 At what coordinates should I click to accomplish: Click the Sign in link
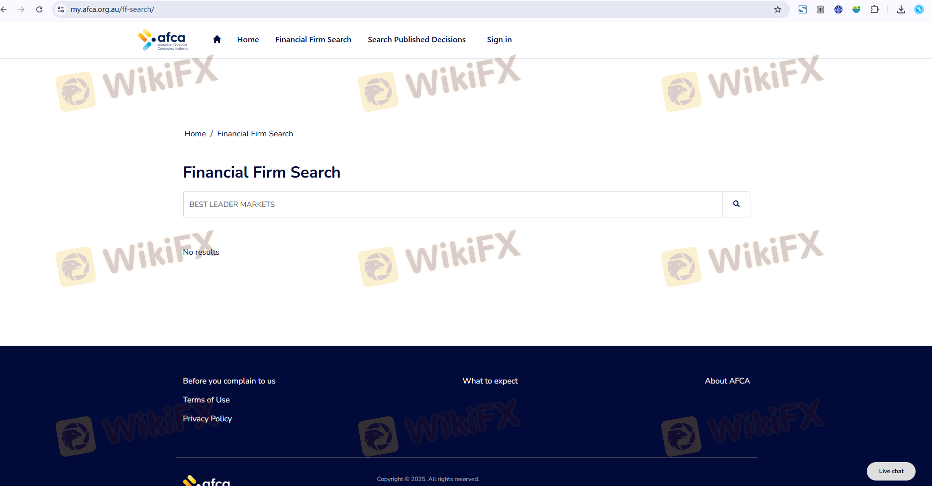pyautogui.click(x=499, y=40)
